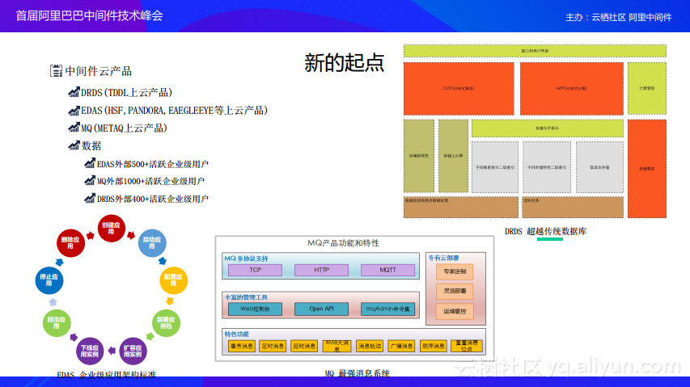Viewport: 690px width, 387px height.
Task: Click the orange 存储管控 block
Action: (x=647, y=169)
